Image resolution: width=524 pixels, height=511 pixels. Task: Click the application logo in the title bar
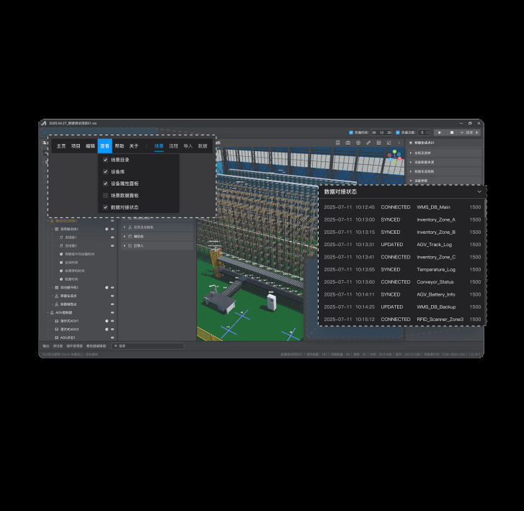44,123
